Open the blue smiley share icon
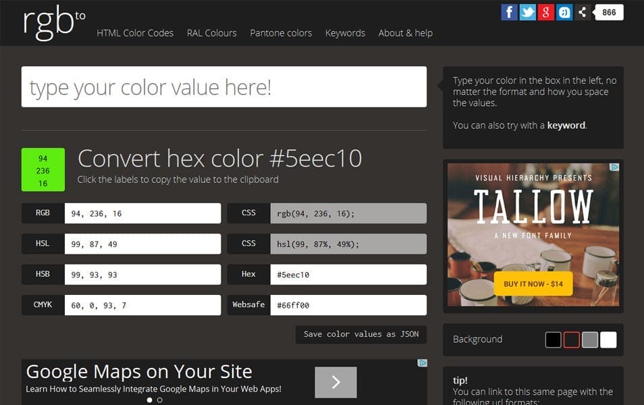This screenshot has height=405, width=644. point(563,11)
